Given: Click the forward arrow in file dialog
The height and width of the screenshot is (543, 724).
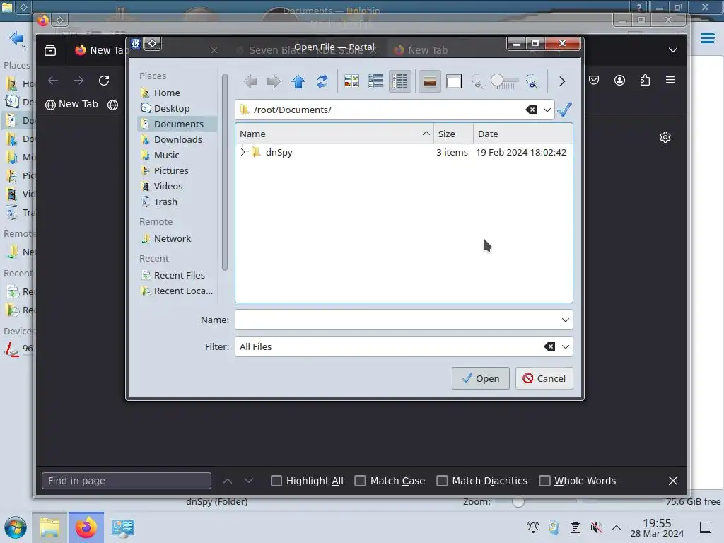Looking at the screenshot, I should coord(274,82).
